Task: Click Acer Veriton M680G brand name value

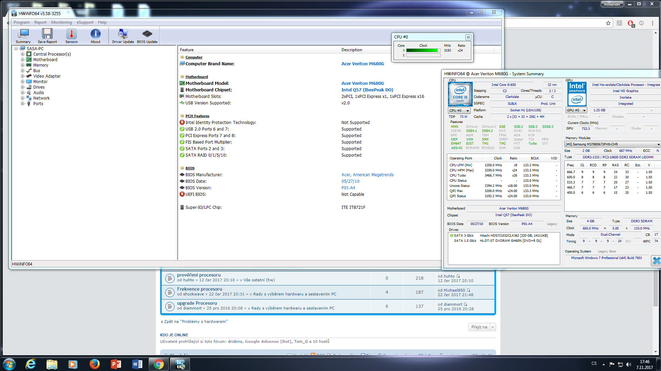Action: coord(363,64)
